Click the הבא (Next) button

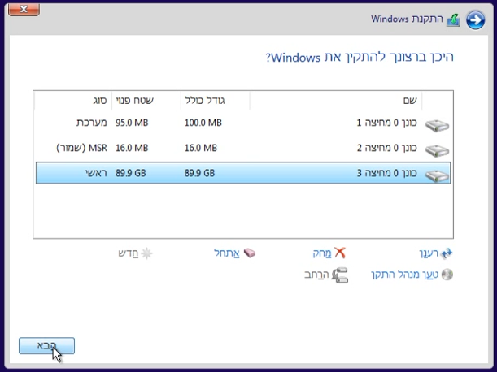tap(46, 346)
